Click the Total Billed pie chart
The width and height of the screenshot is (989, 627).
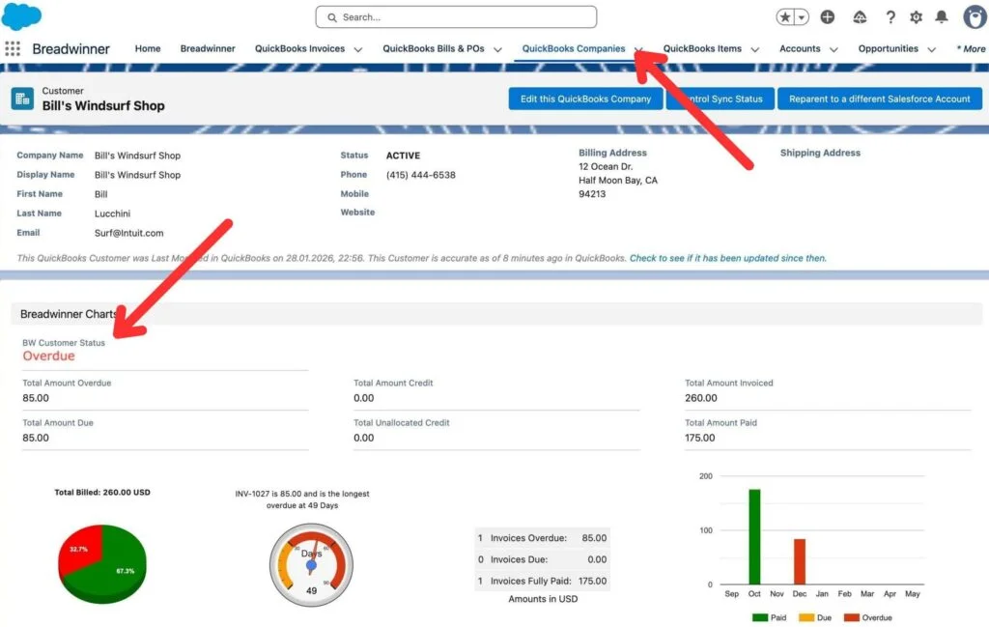pyautogui.click(x=102, y=562)
